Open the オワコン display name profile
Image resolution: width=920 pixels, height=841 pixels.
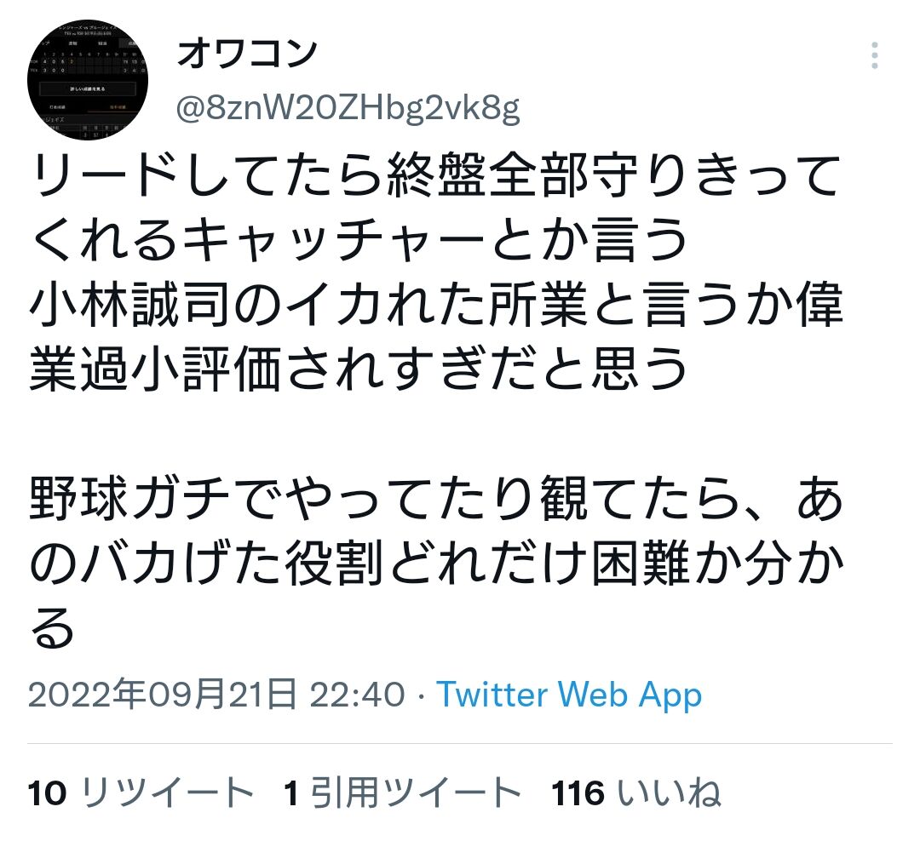click(x=247, y=54)
